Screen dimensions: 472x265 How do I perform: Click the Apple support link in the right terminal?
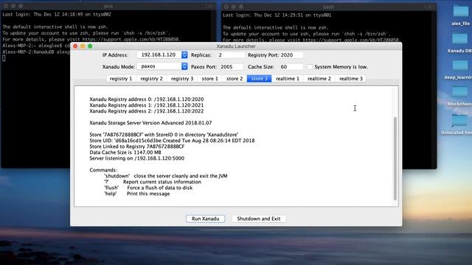(x=350, y=40)
